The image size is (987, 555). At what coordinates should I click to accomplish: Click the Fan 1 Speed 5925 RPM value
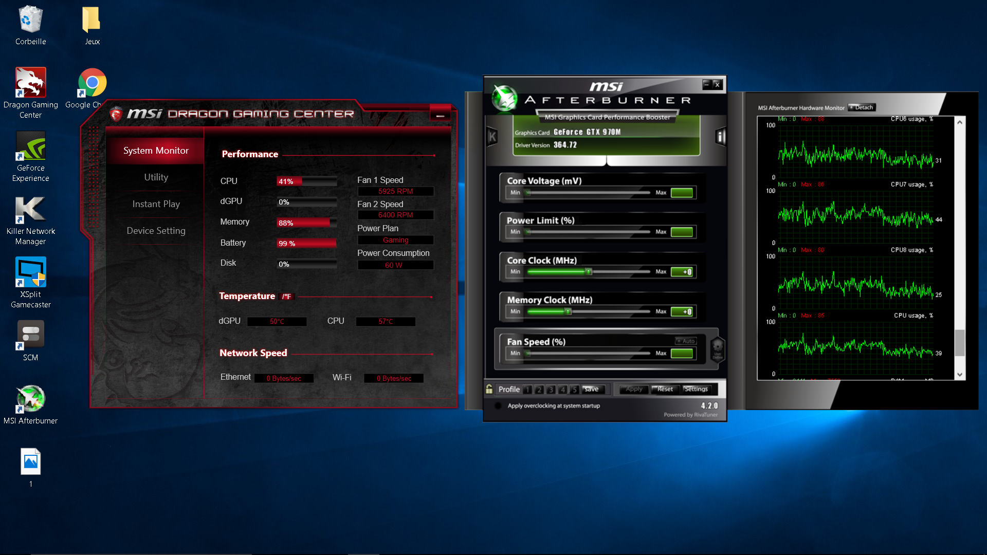[395, 191]
